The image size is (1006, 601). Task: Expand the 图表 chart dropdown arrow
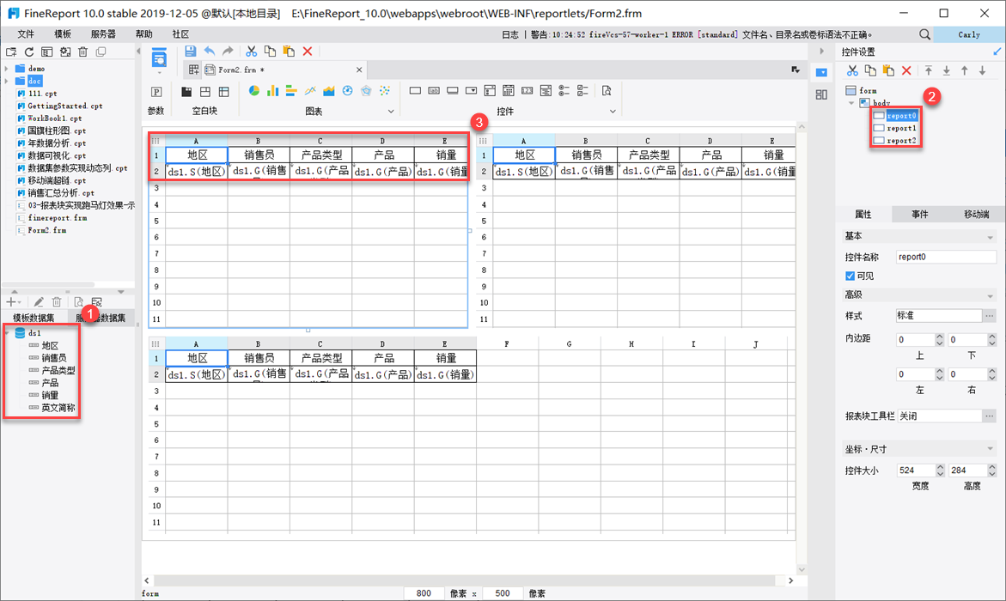[391, 111]
